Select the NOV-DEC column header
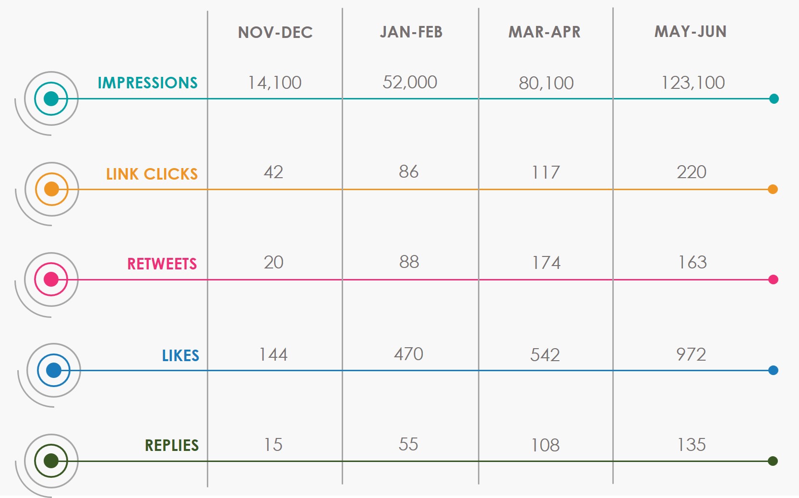Viewport: 799px width, 498px height. (x=275, y=32)
